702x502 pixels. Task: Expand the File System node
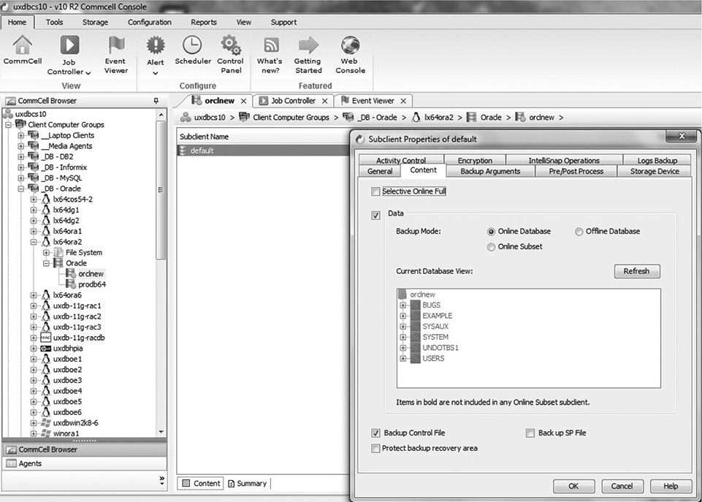point(46,253)
